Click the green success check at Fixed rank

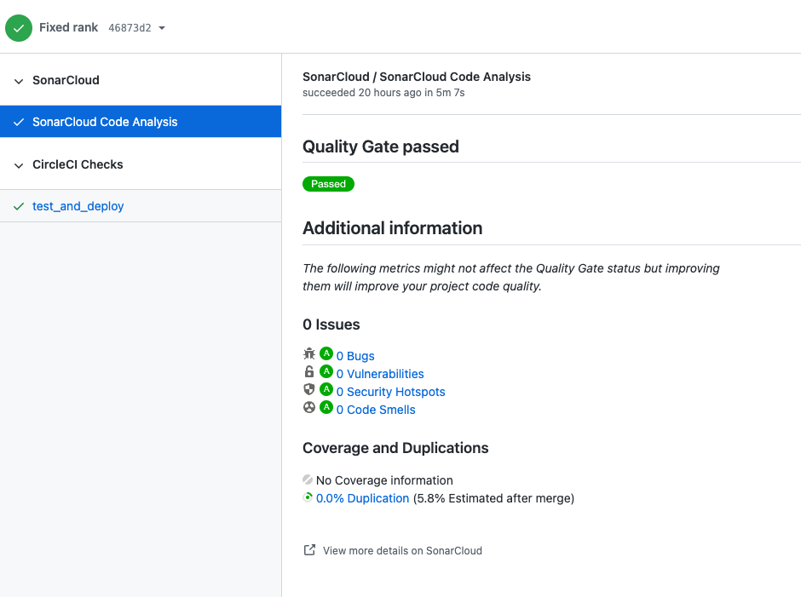tap(18, 27)
